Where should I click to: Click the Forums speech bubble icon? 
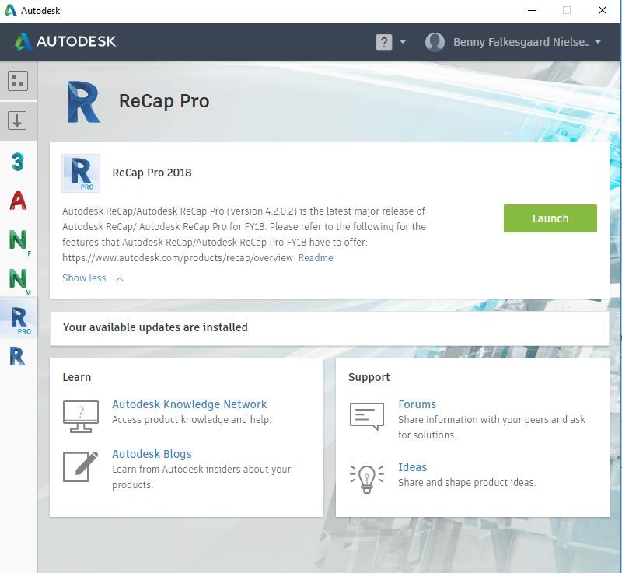point(367,417)
